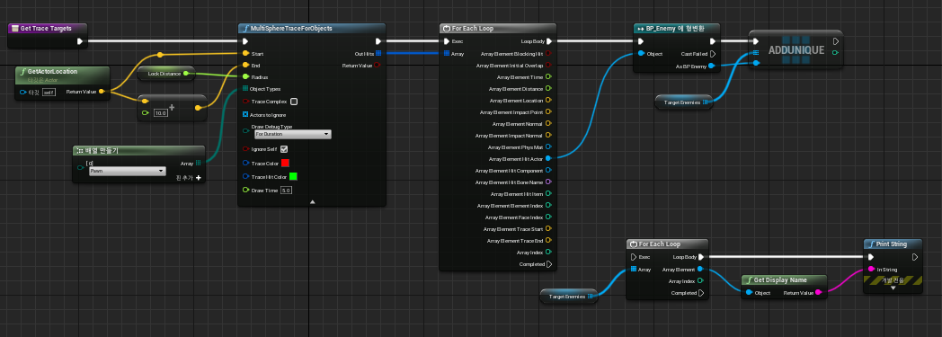Select the MultiSphereTraceForObjects node header

pos(311,28)
